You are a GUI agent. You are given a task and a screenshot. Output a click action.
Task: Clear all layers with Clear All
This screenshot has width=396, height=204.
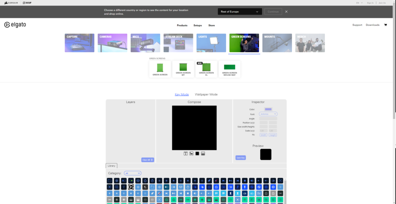[x=148, y=160]
